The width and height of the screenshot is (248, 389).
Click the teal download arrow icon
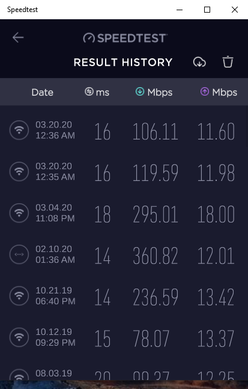(140, 91)
